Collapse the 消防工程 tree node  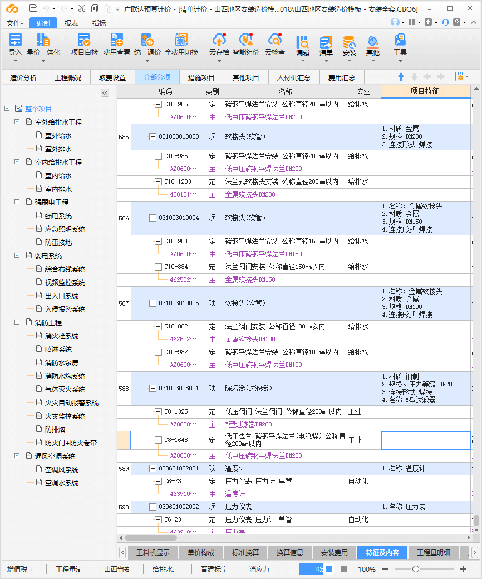[17, 322]
